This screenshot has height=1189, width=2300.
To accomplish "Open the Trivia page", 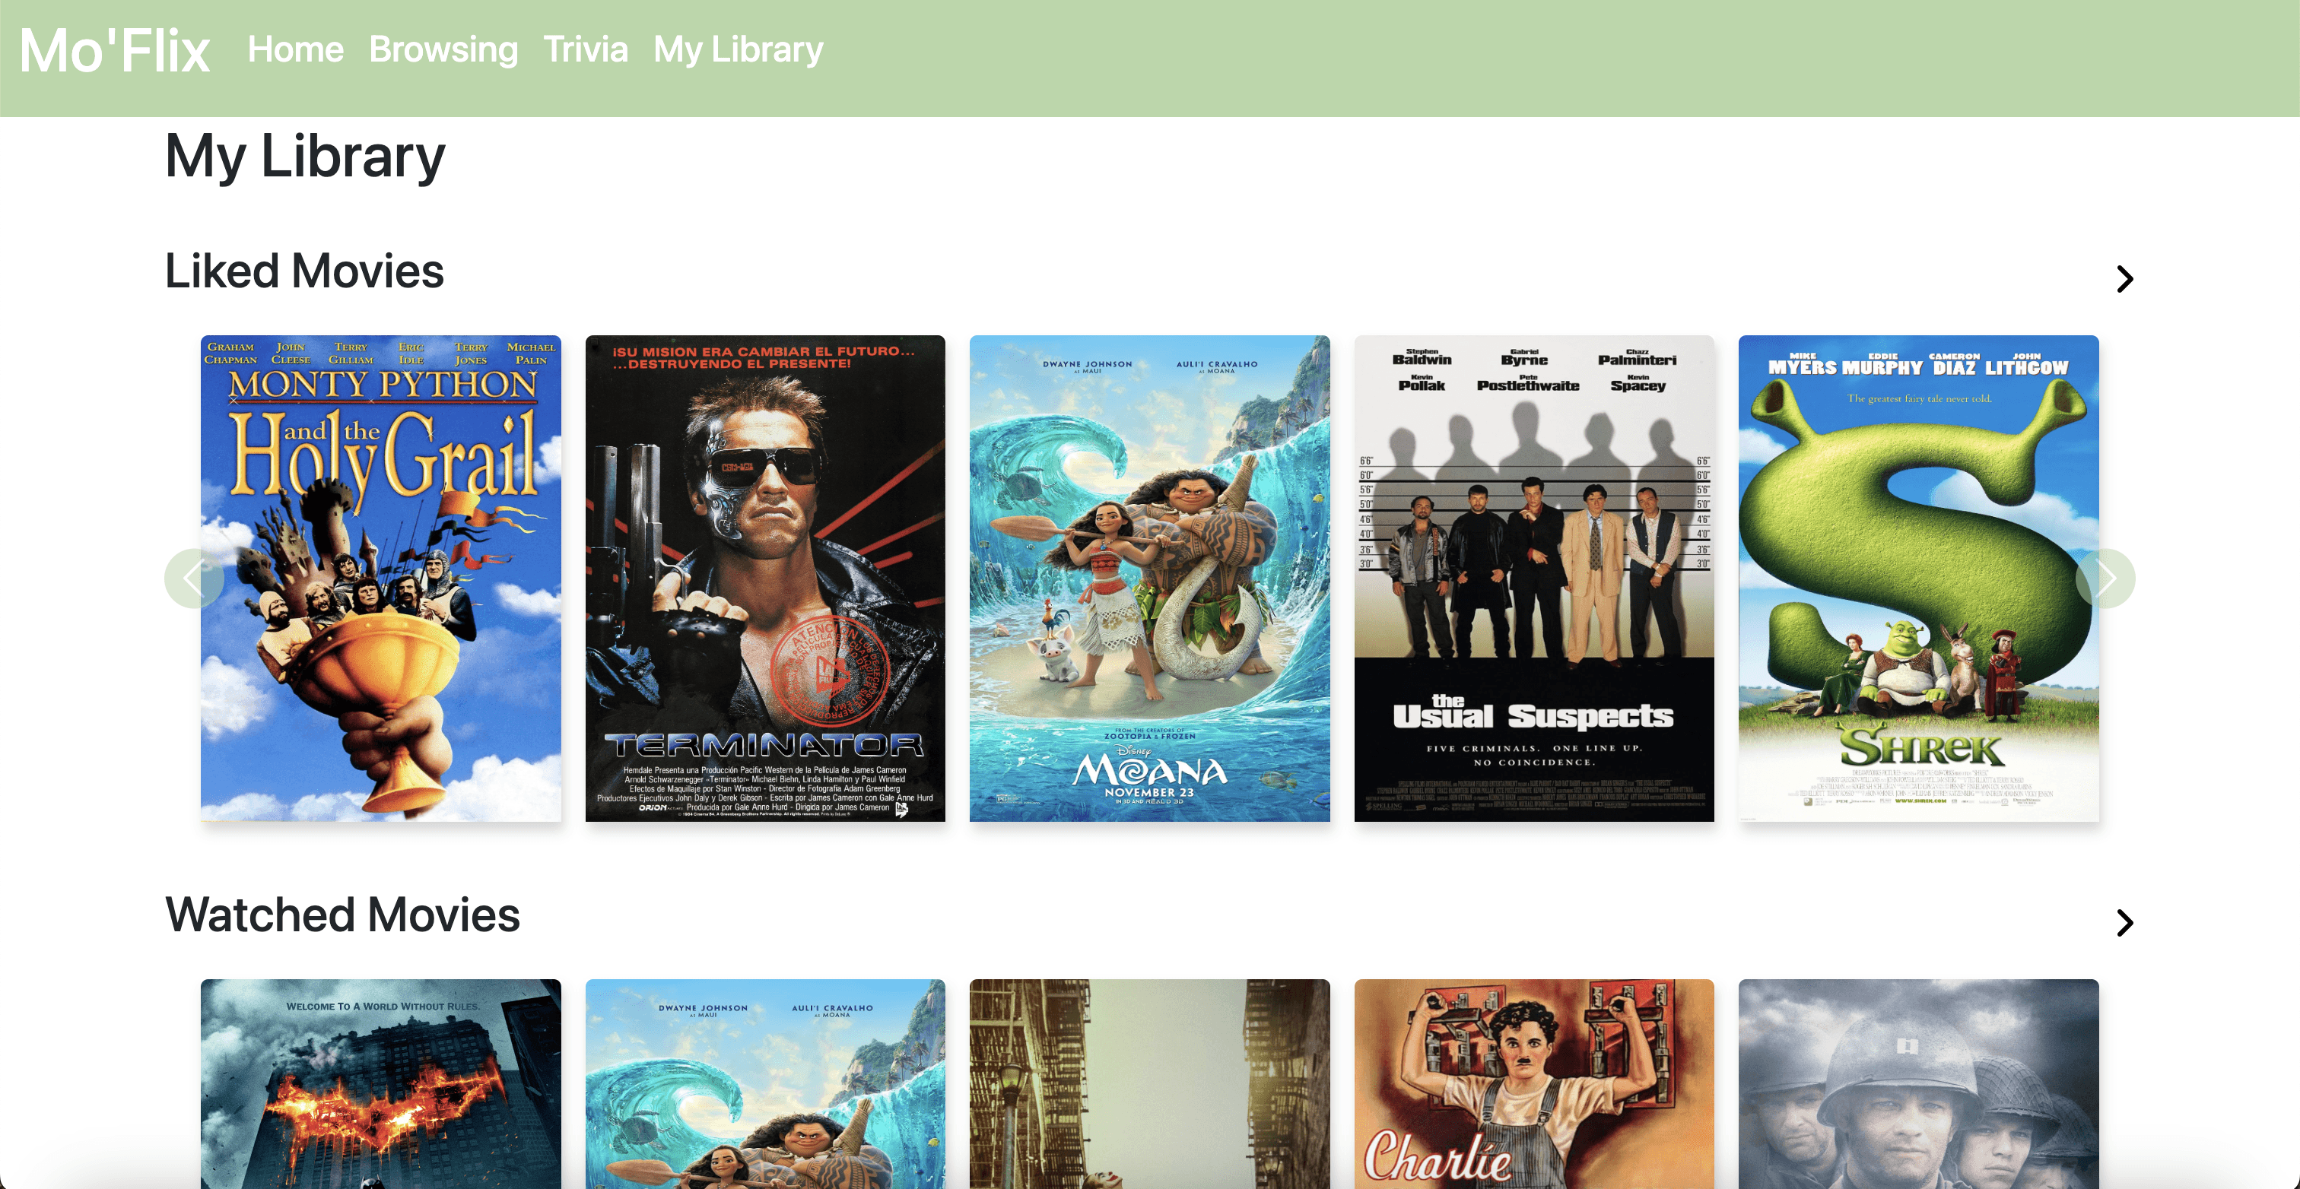I will pos(586,49).
